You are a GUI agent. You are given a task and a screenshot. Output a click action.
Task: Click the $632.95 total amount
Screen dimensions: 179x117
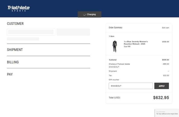[161, 98]
